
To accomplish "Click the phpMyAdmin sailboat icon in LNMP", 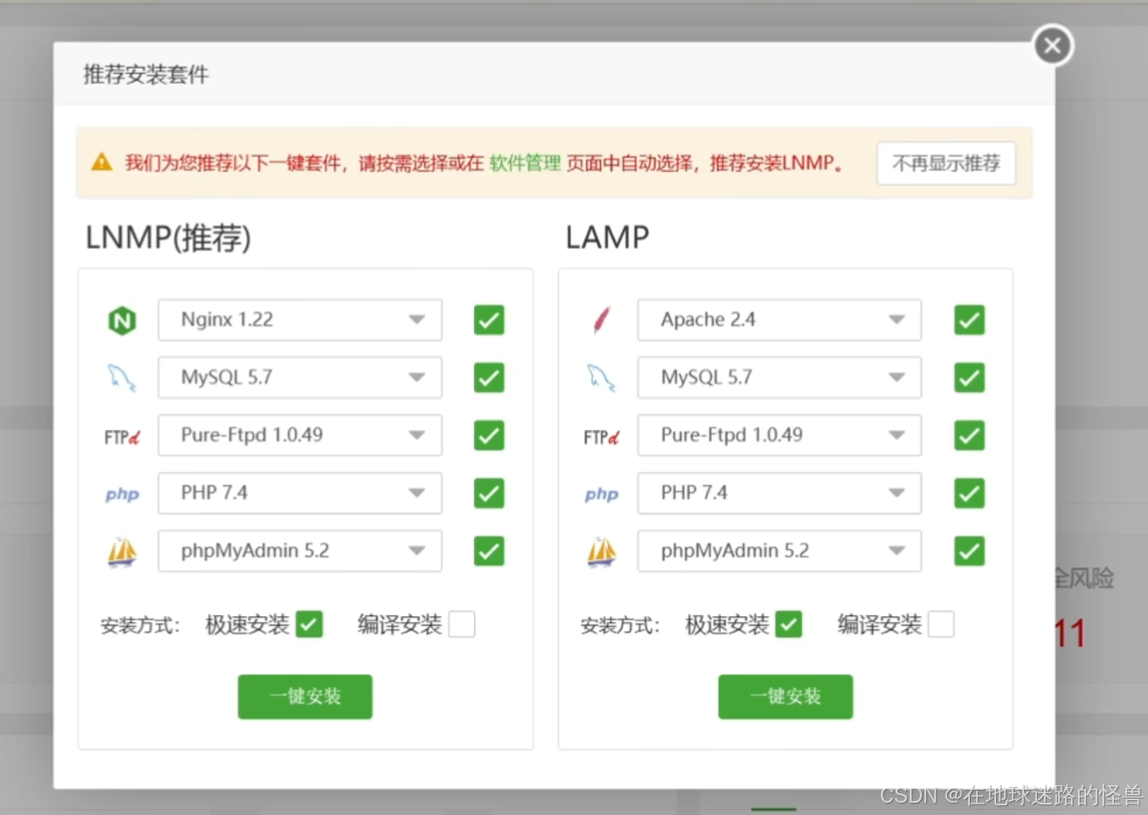I will point(122,551).
